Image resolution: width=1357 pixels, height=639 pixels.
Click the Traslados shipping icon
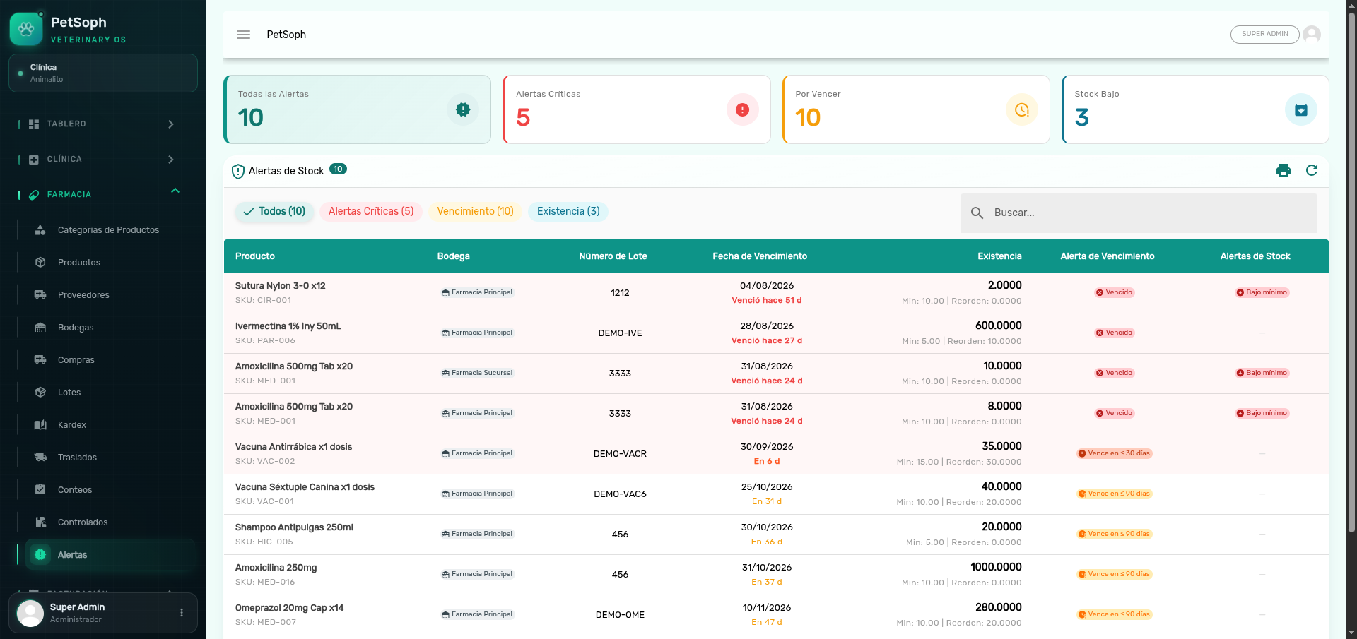point(40,458)
